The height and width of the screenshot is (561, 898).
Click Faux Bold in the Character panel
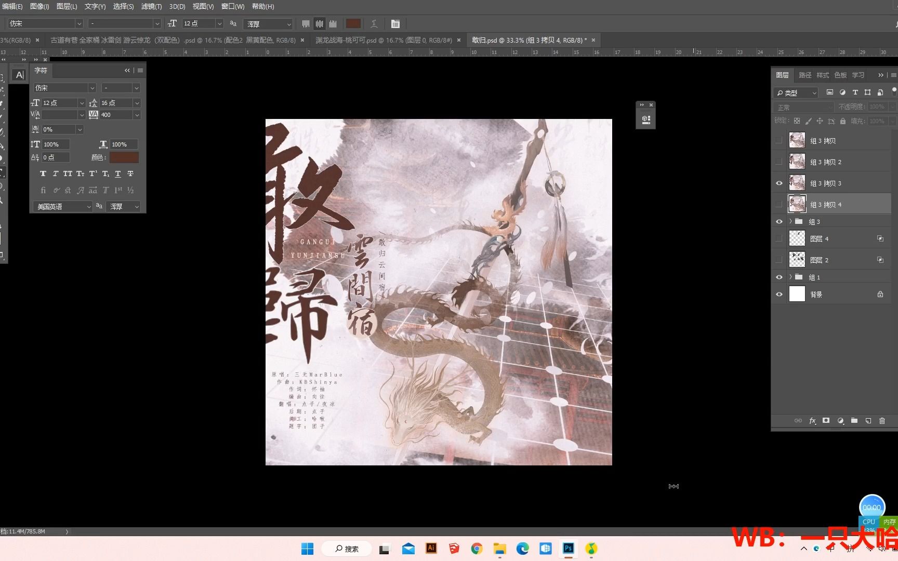point(43,174)
